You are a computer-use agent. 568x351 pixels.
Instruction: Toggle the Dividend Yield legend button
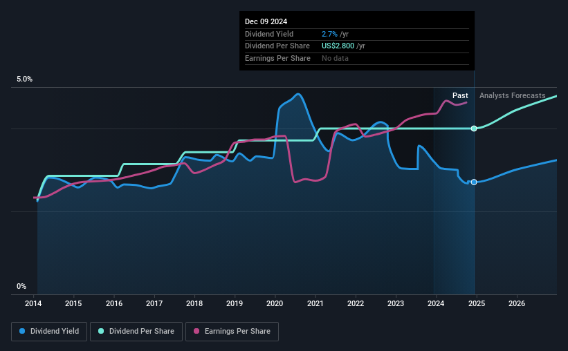tap(49, 332)
